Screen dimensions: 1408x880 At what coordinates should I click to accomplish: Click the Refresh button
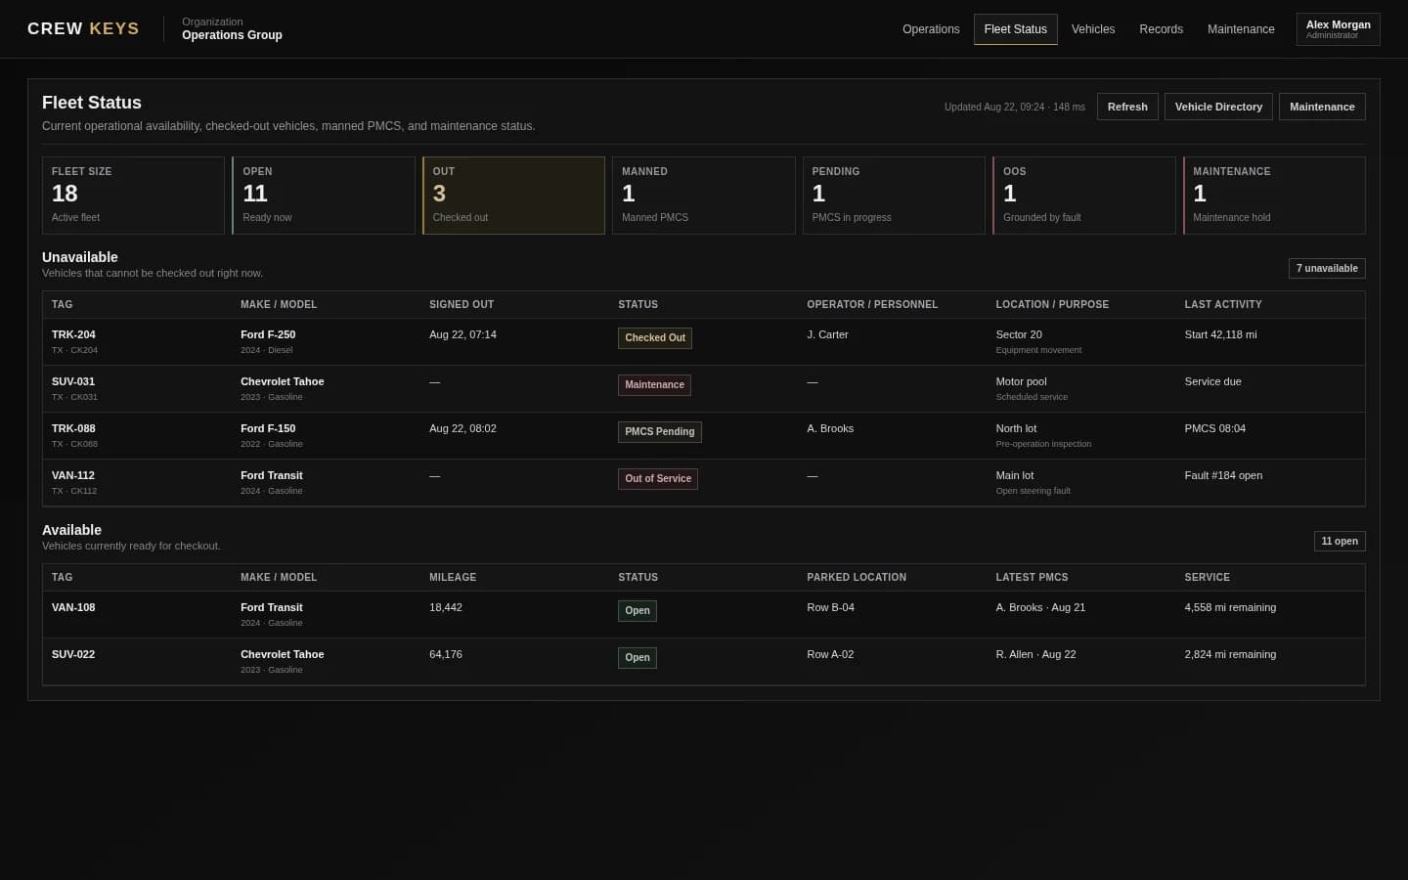click(1127, 107)
